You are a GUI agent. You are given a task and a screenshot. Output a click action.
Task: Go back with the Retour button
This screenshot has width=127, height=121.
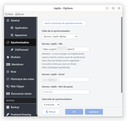click(x=51, y=112)
